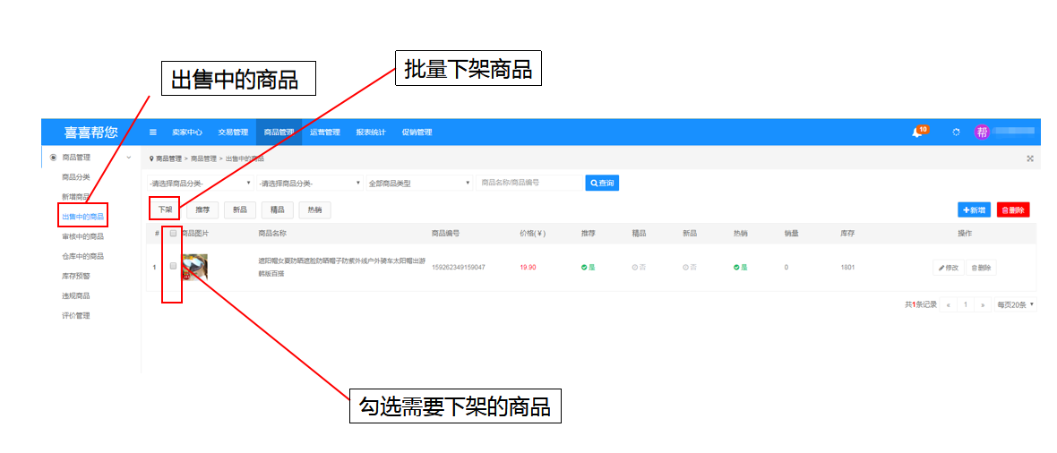The width and height of the screenshot is (1057, 453).
Task: Open the 全部商品类型 dropdown
Action: tap(419, 184)
